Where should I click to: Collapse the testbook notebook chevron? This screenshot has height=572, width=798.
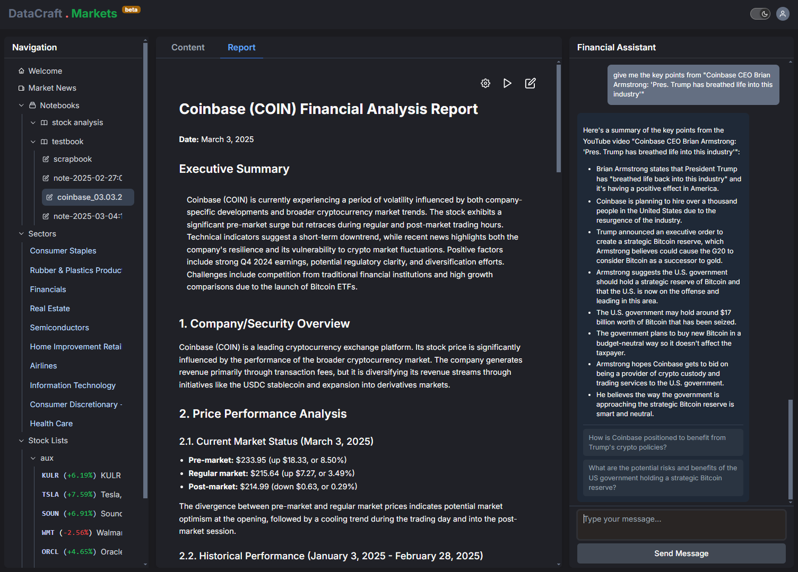pyautogui.click(x=33, y=142)
